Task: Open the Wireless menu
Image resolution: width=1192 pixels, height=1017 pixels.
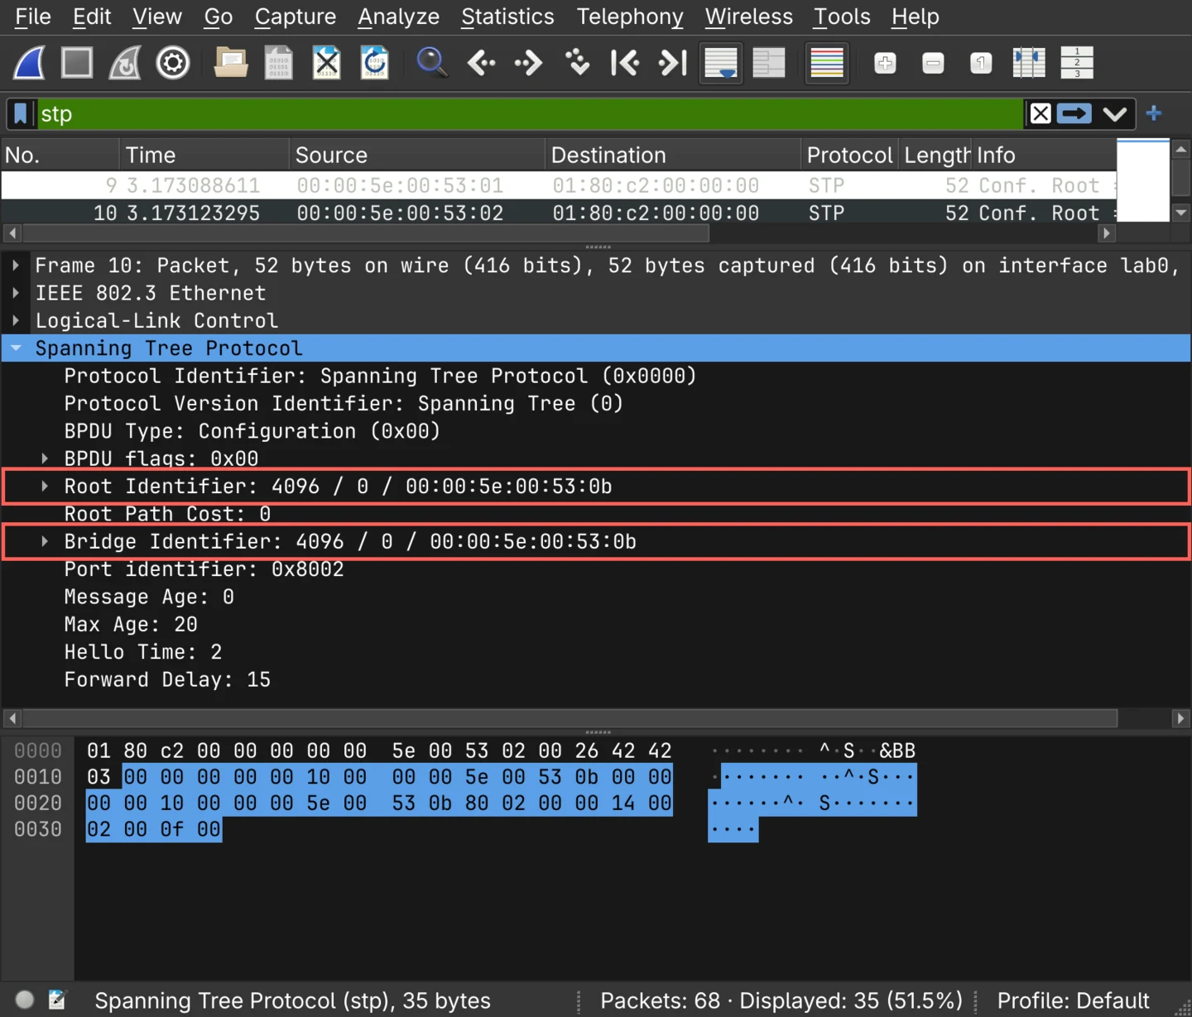Action: click(748, 17)
